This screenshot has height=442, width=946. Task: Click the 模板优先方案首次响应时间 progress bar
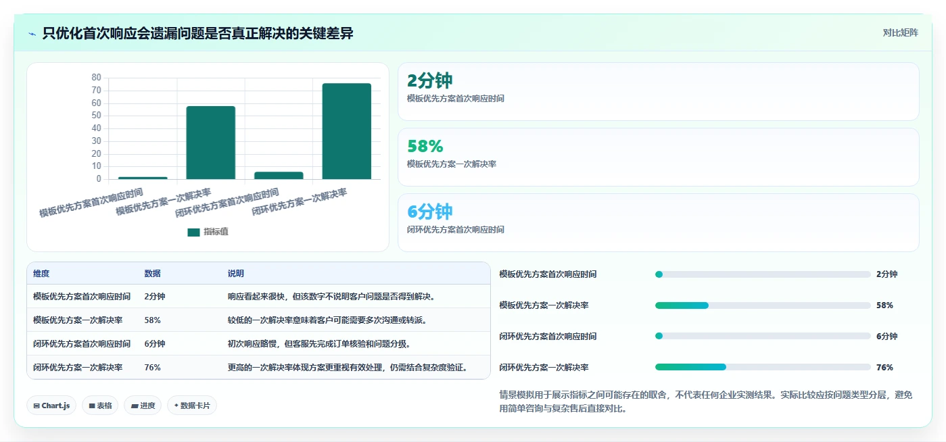(763, 274)
